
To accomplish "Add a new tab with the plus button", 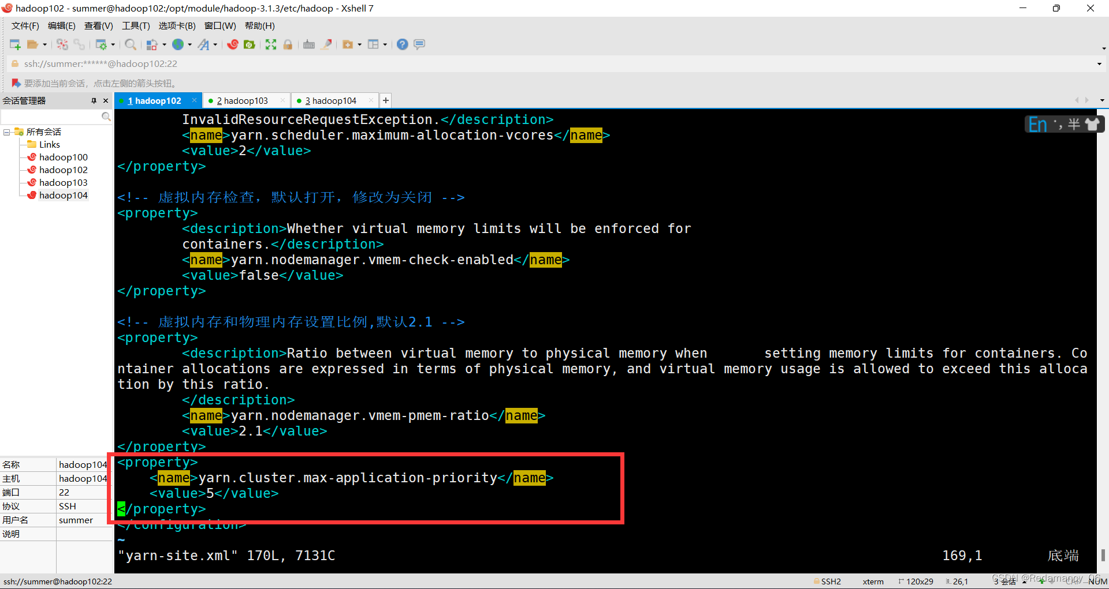I will (x=385, y=100).
